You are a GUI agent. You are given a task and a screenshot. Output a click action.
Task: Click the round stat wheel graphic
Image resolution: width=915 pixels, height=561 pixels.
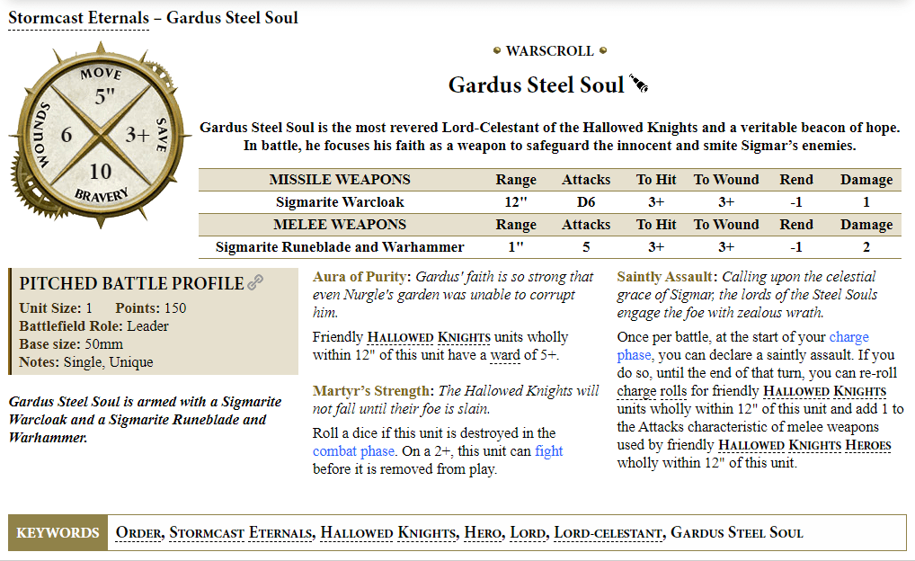tap(101, 135)
